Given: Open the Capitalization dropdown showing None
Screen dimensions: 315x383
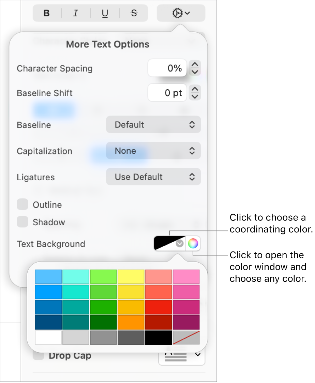Looking at the screenshot, I should 153,151.
